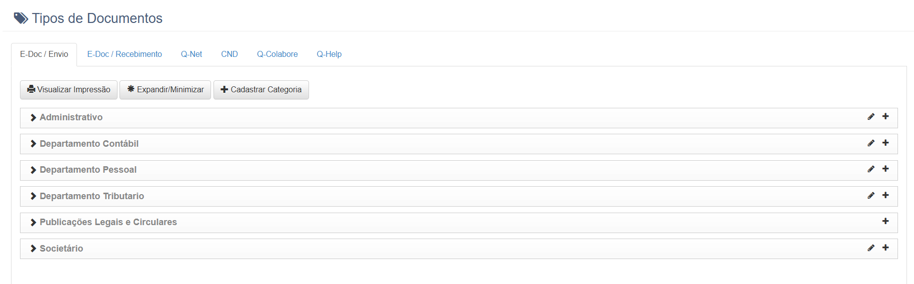Switch to E-Doc / Recebimento tab
914x284 pixels.
point(124,54)
